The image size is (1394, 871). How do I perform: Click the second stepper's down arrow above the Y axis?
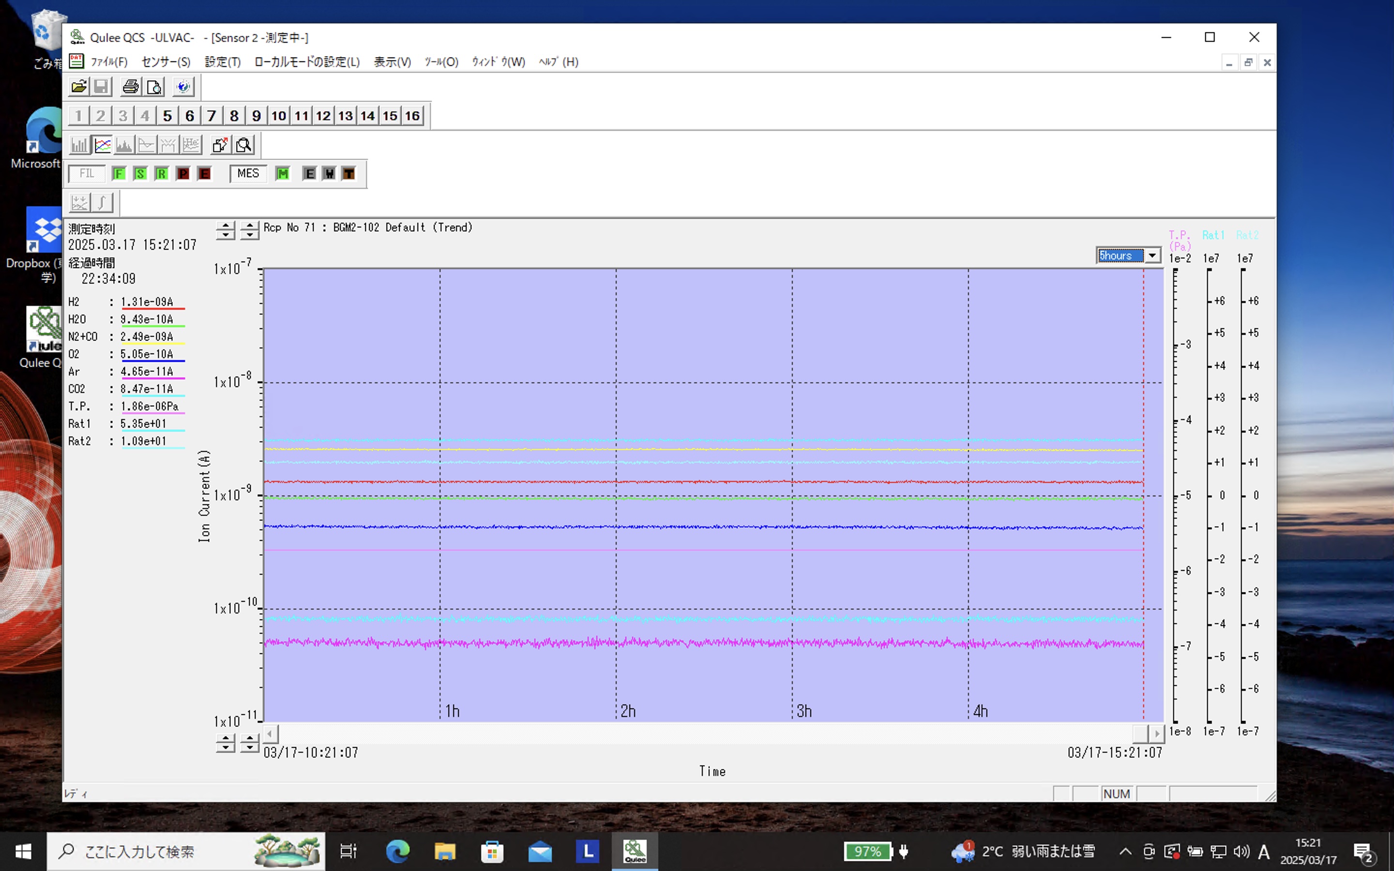click(x=249, y=235)
